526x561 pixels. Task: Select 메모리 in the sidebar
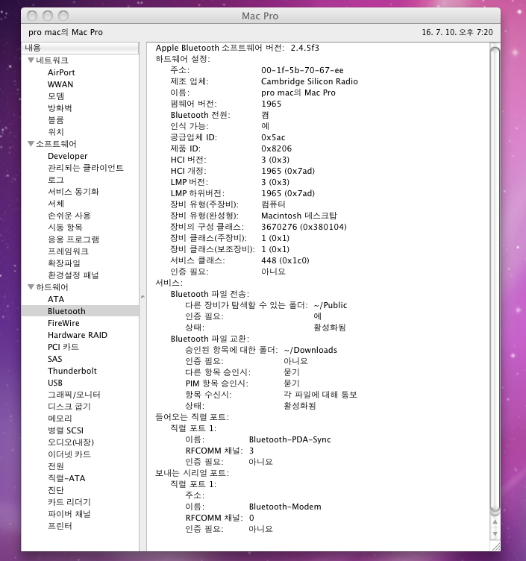point(59,419)
